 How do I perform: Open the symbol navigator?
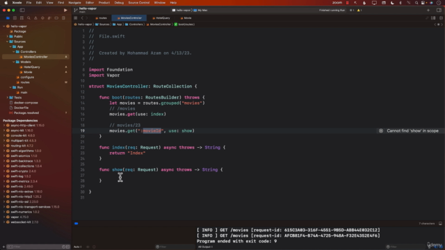tap(22, 18)
